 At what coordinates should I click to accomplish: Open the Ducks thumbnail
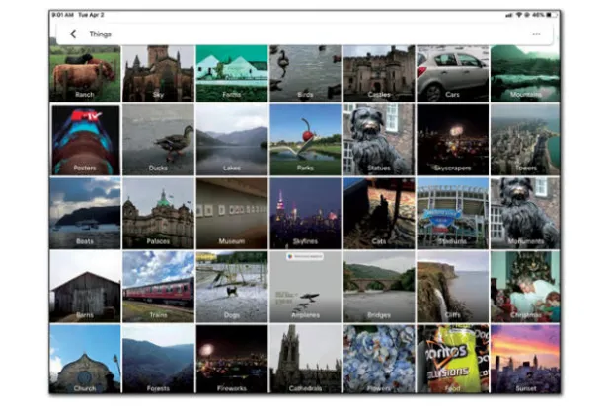(158, 140)
